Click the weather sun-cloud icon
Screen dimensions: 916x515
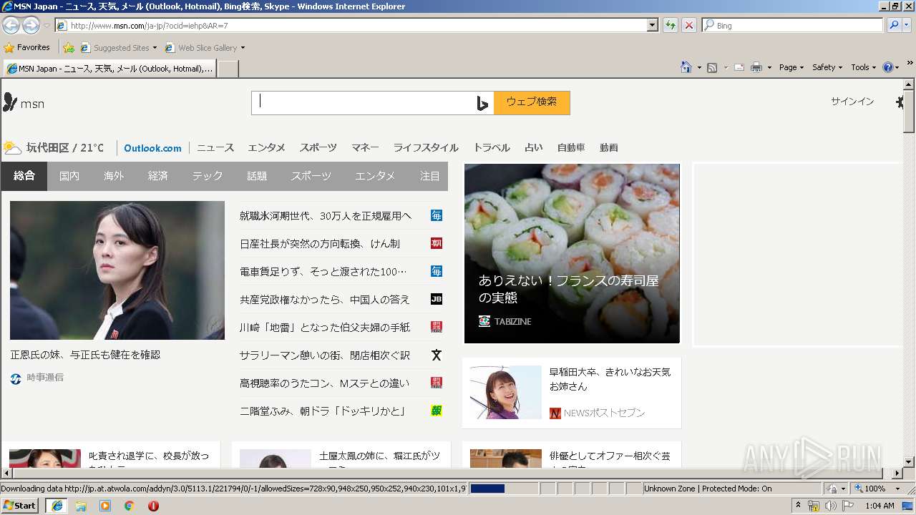click(12, 148)
